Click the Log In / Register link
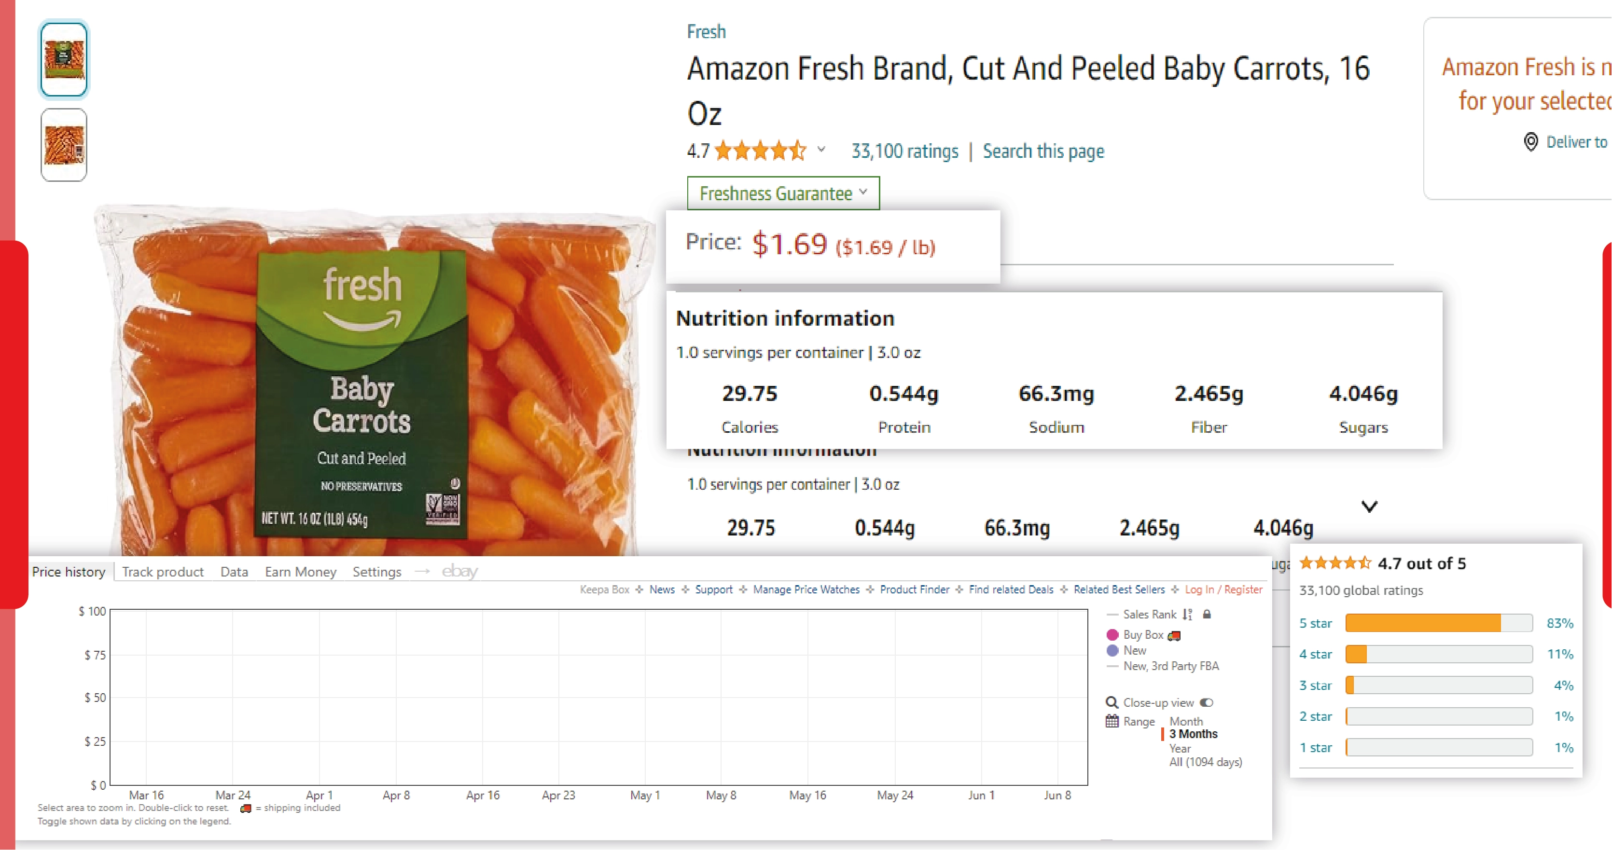The height and width of the screenshot is (850, 1612). 1223,589
